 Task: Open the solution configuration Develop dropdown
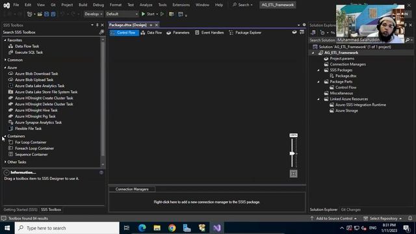click(x=94, y=14)
